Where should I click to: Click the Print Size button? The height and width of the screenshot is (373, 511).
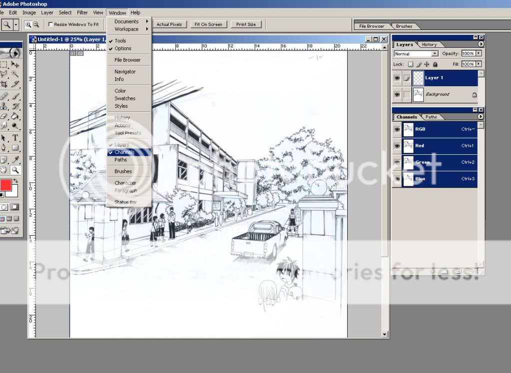pos(246,24)
